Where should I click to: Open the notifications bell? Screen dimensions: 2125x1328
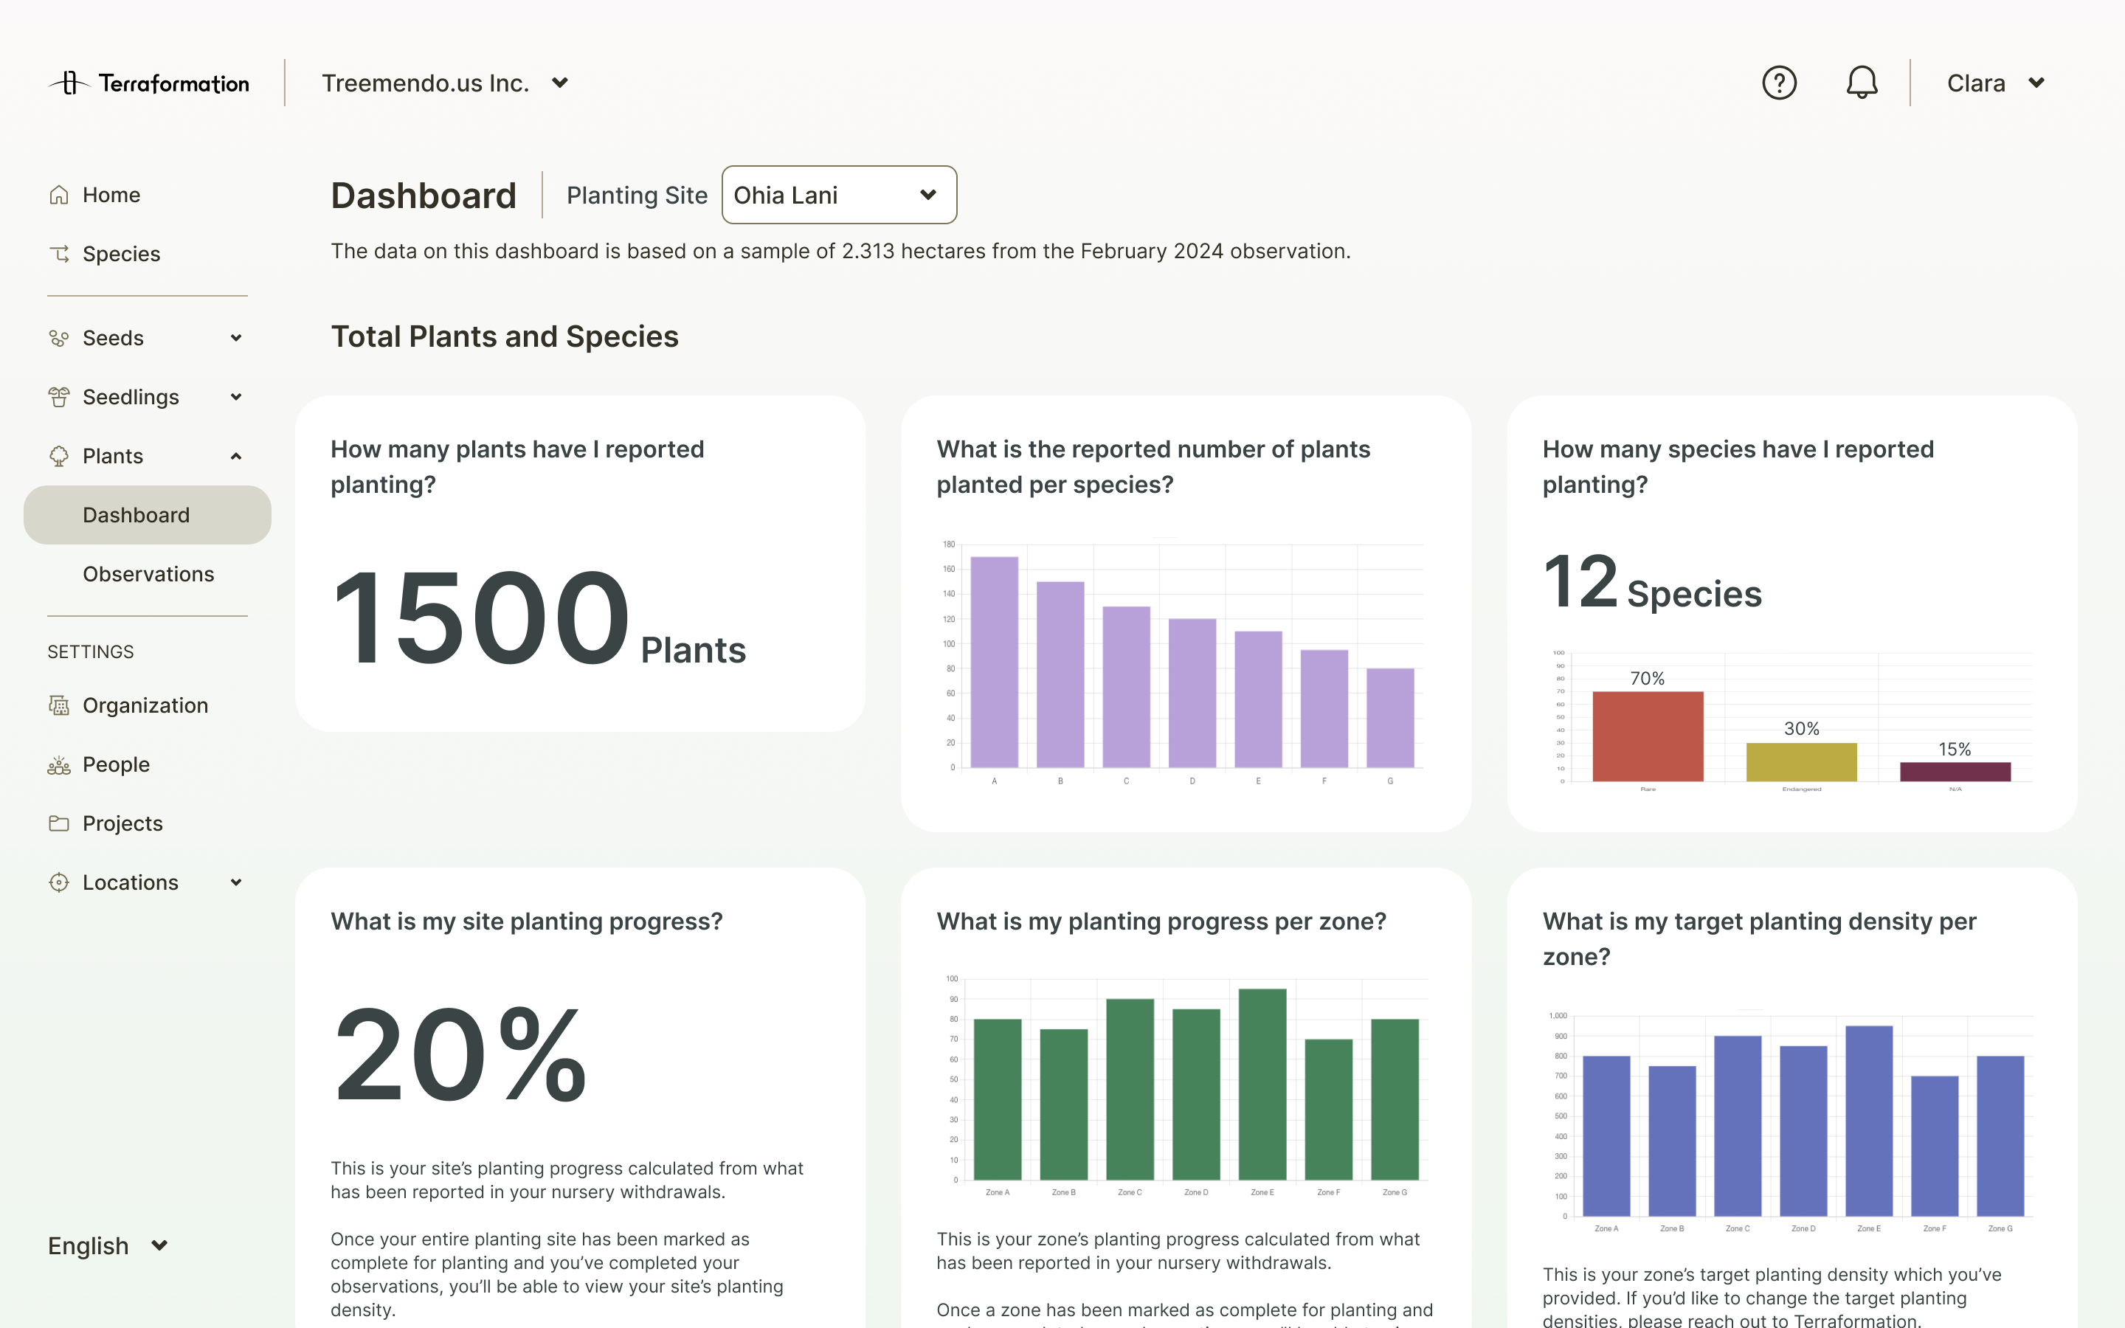[x=1862, y=82]
